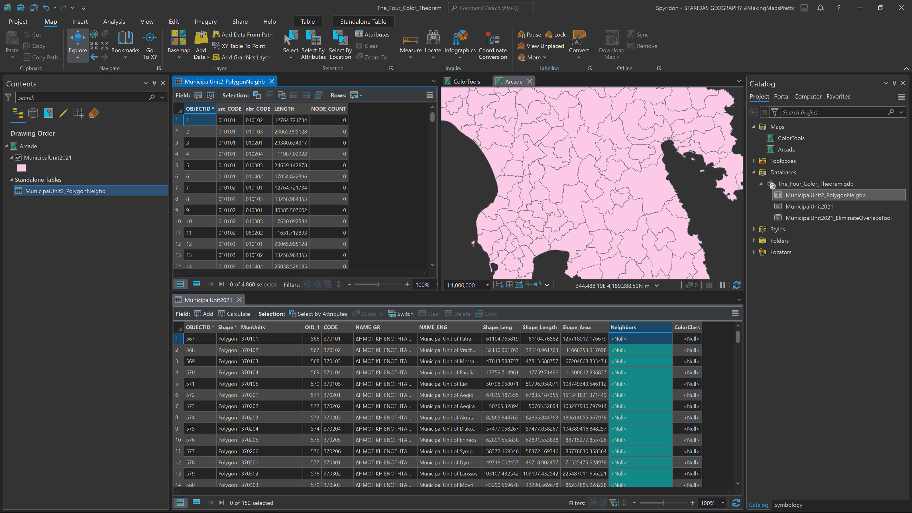
Task: Toggle Lock labels in Labeling group
Action: click(x=555, y=34)
